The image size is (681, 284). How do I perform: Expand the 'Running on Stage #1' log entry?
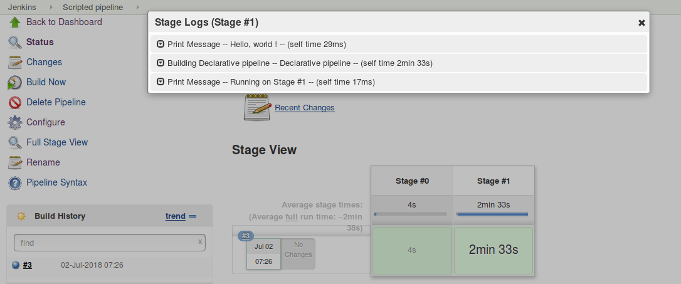tap(161, 82)
